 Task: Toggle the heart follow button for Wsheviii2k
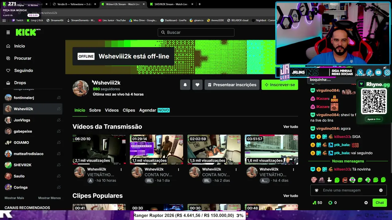(x=197, y=85)
